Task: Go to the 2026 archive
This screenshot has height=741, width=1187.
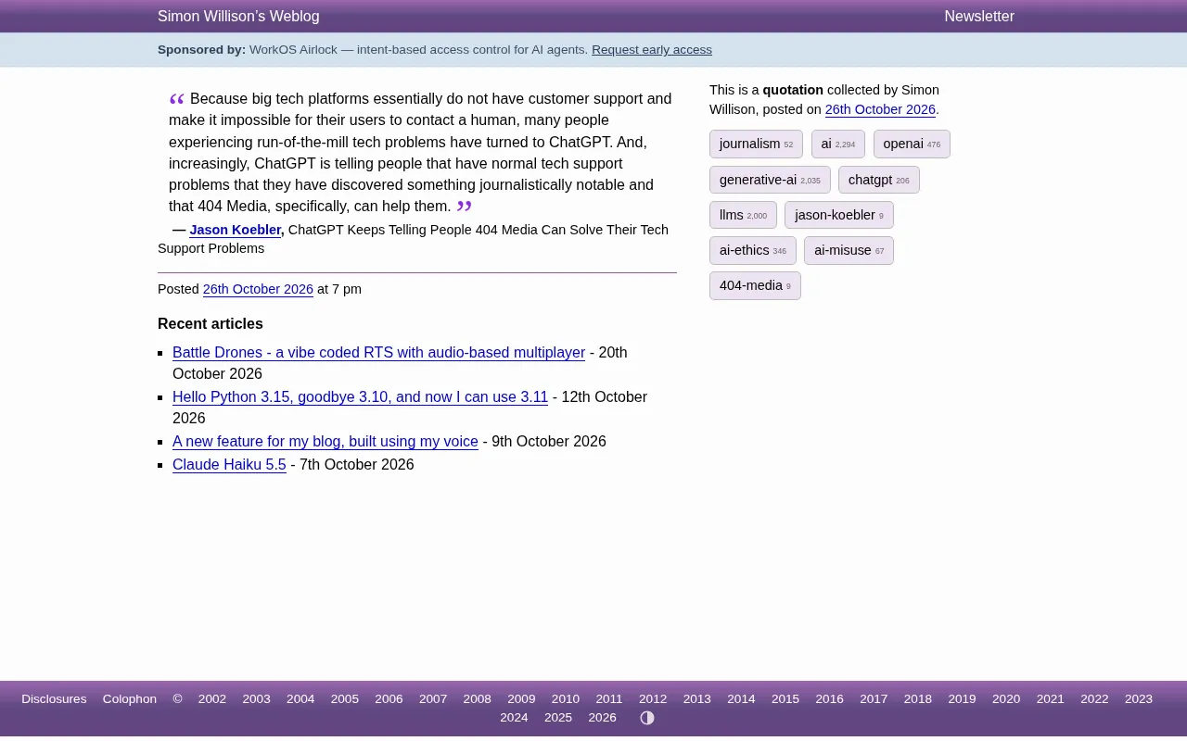Action: [603, 718]
